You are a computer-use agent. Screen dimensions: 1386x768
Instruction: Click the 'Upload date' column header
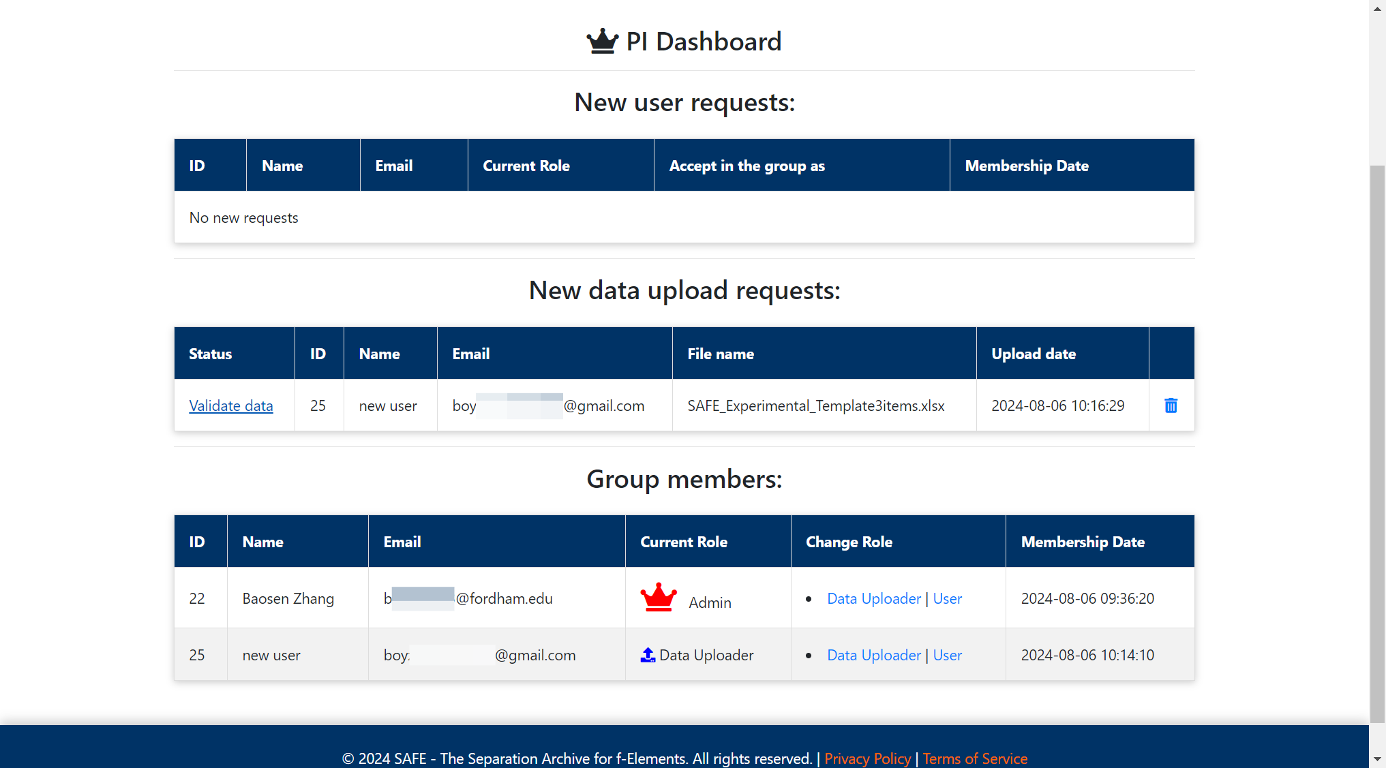click(x=1034, y=354)
